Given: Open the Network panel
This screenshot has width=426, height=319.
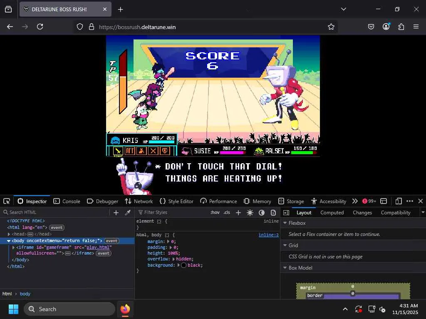Looking at the screenshot, I should [139, 201].
